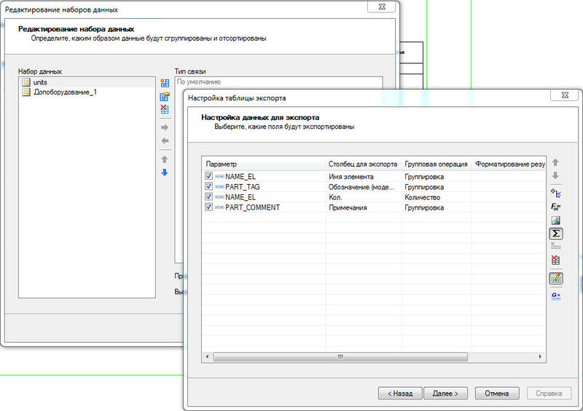
Task: Toggle the Sigma group operation button
Action: point(556,234)
